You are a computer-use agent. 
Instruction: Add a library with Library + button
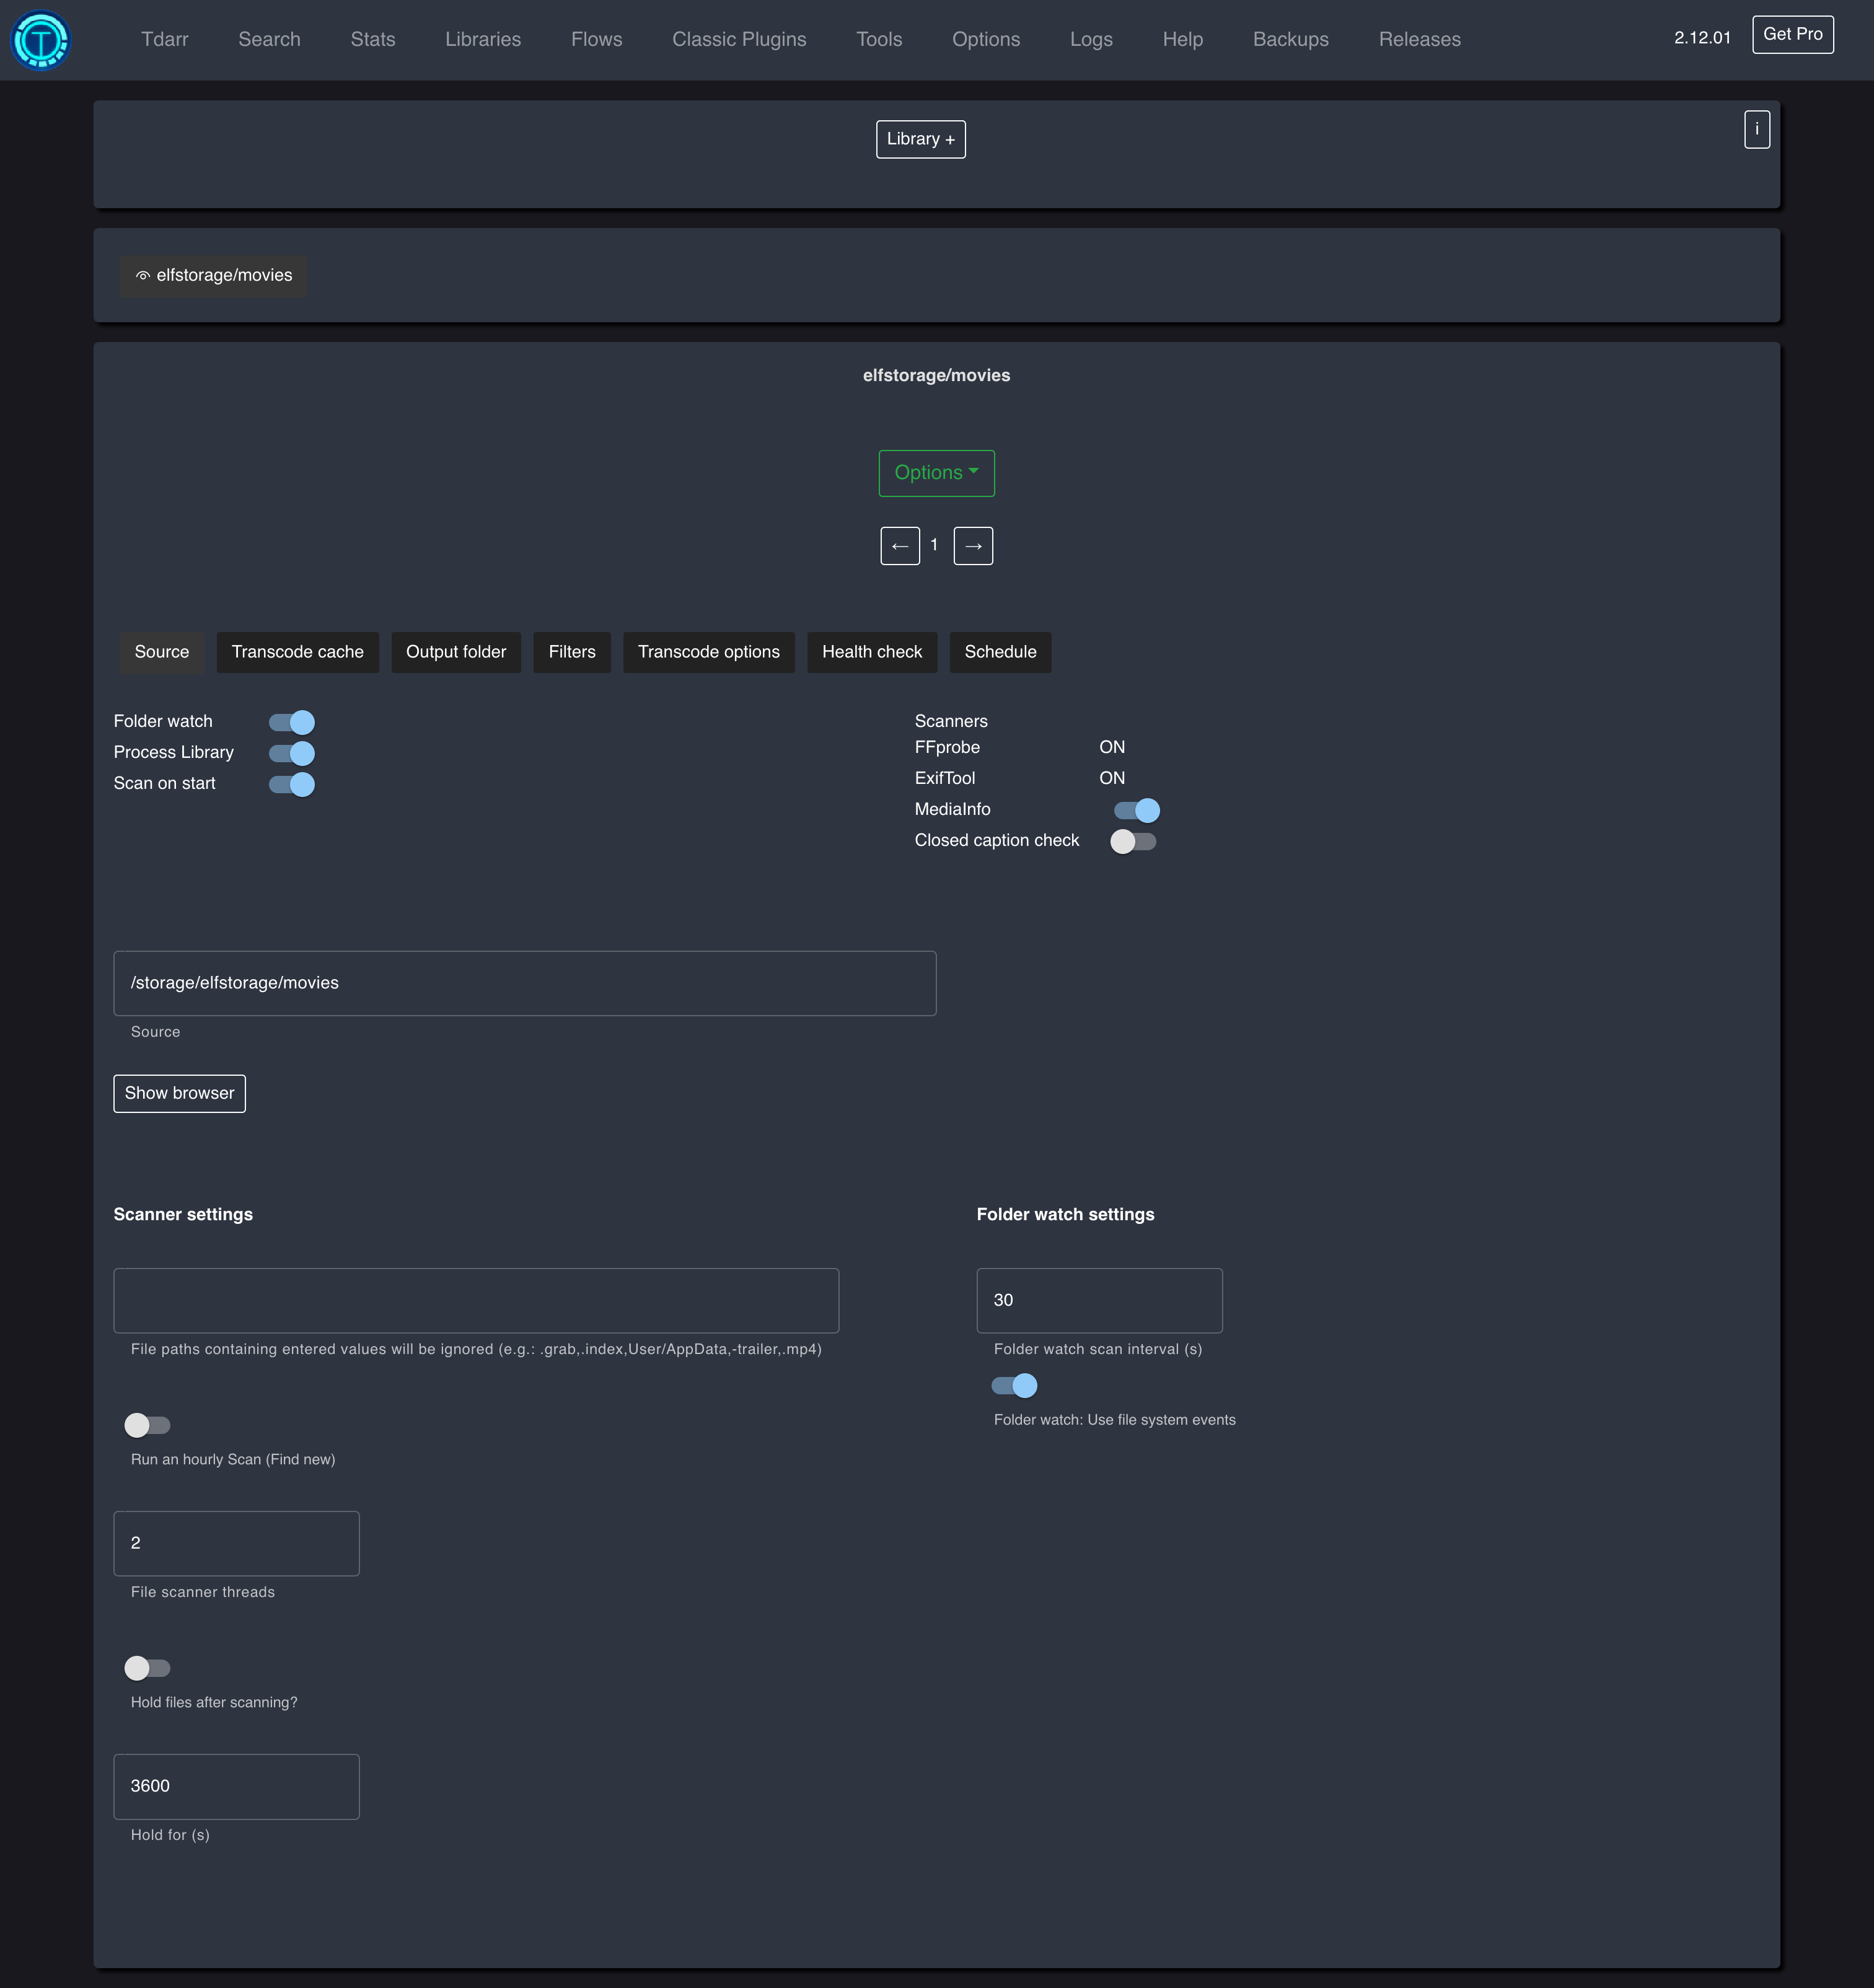921,139
